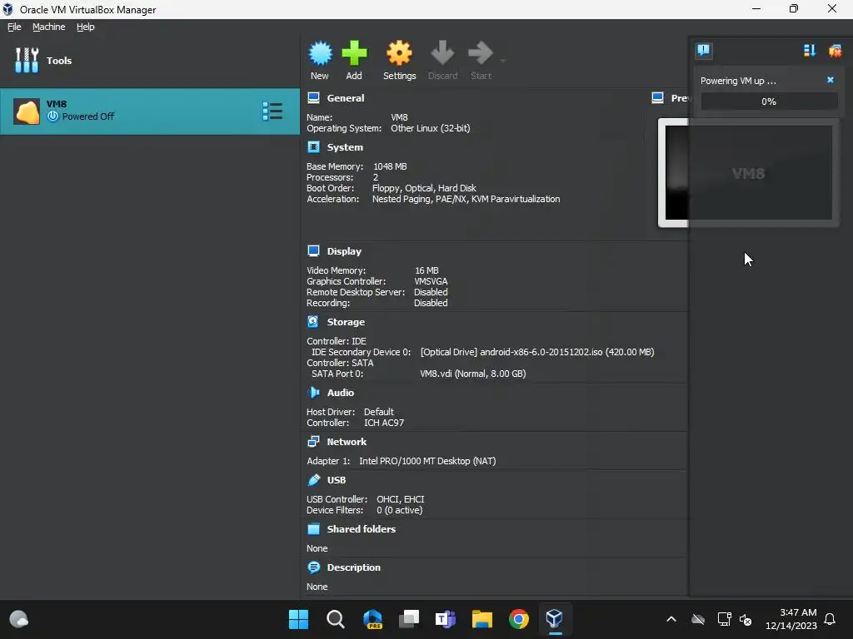Open File Explorer from the taskbar
The image size is (853, 639).
point(482,619)
